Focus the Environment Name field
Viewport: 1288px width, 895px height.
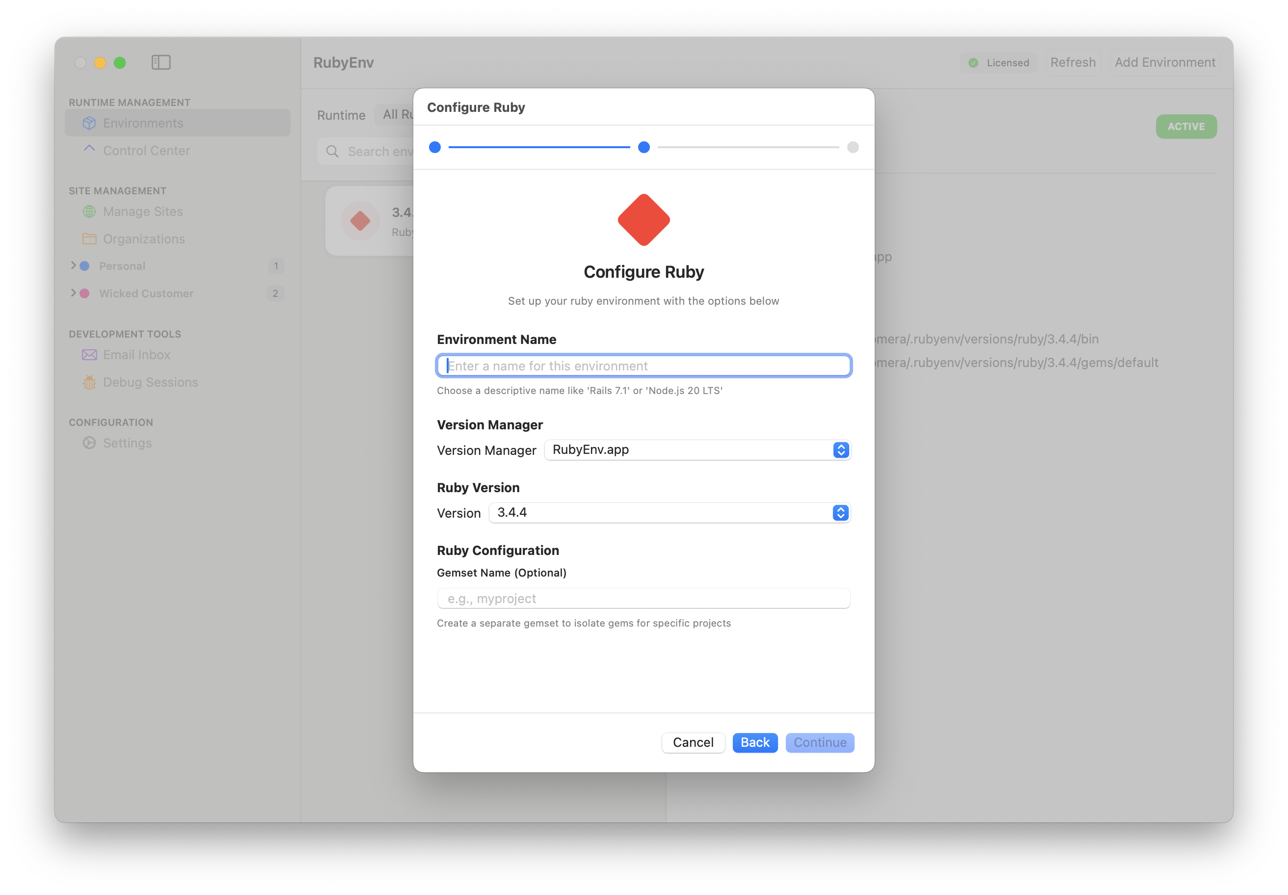point(644,366)
